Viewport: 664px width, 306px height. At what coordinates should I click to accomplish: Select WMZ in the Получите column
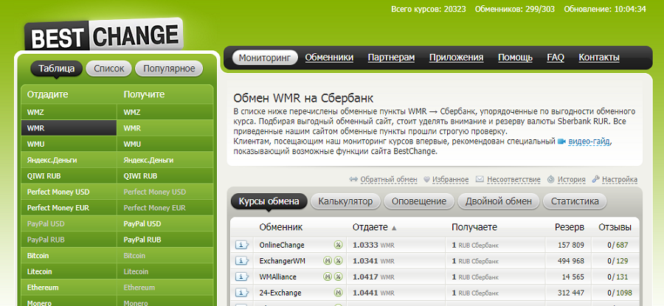tap(165, 113)
